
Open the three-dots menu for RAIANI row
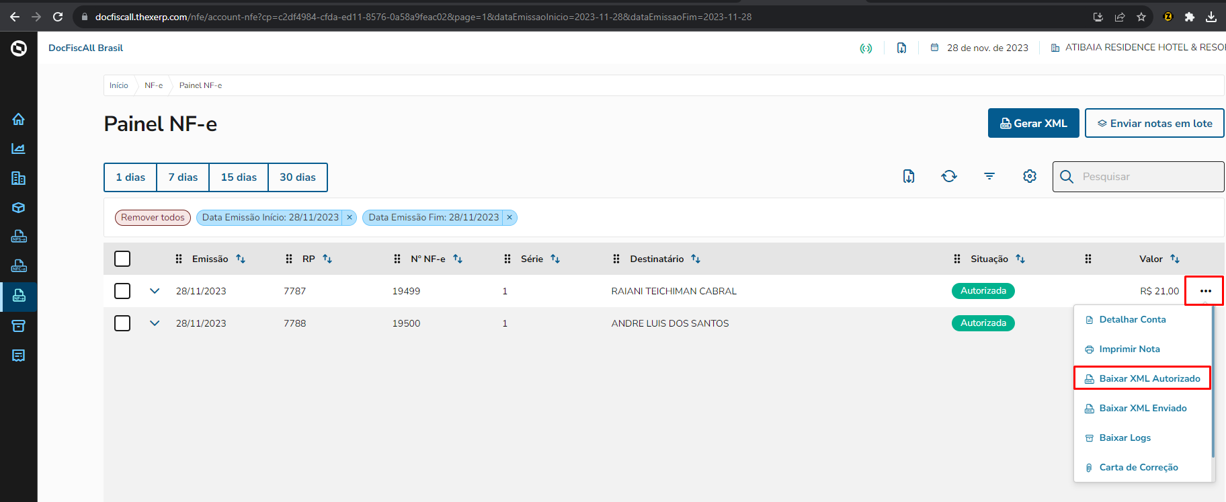[1206, 291]
